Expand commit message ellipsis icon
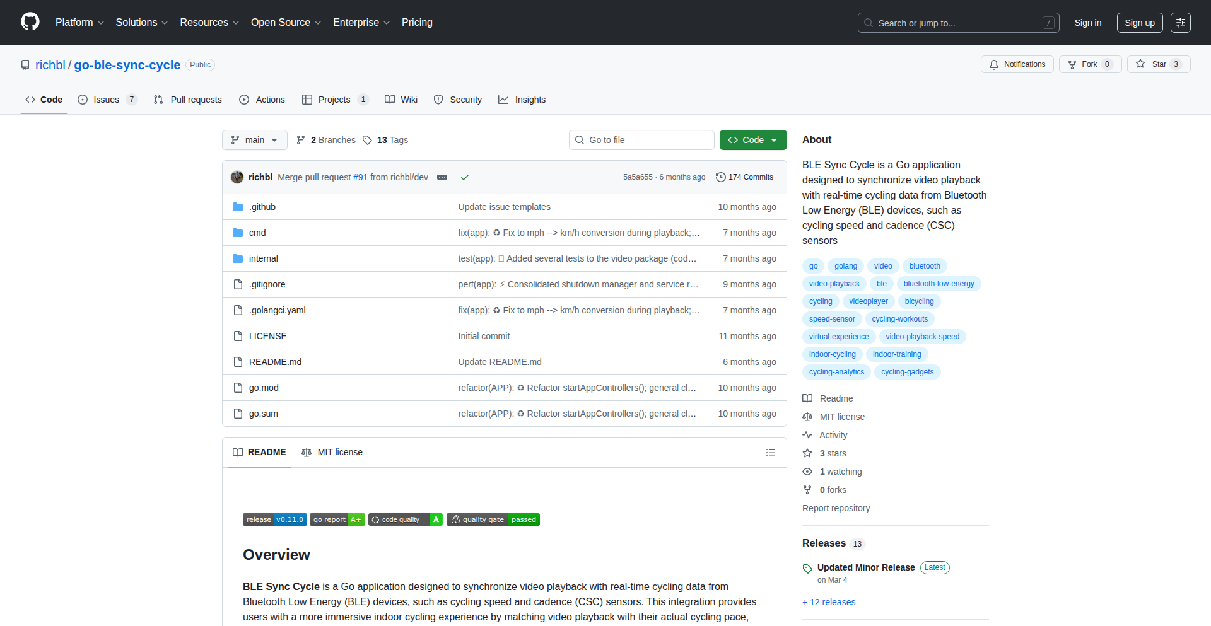Viewport: 1211px width, 626px height. (x=442, y=177)
